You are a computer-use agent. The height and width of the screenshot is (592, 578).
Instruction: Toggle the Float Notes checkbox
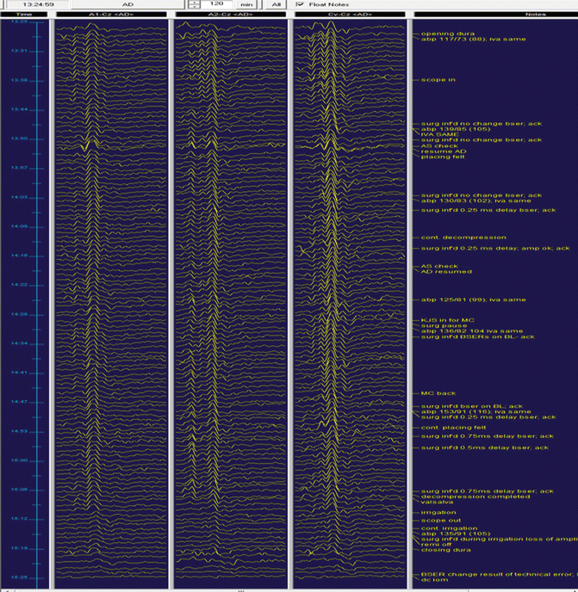point(300,4)
